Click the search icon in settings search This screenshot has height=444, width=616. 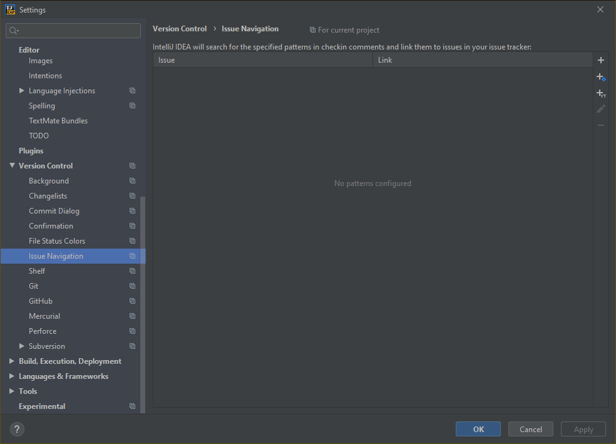tap(14, 31)
